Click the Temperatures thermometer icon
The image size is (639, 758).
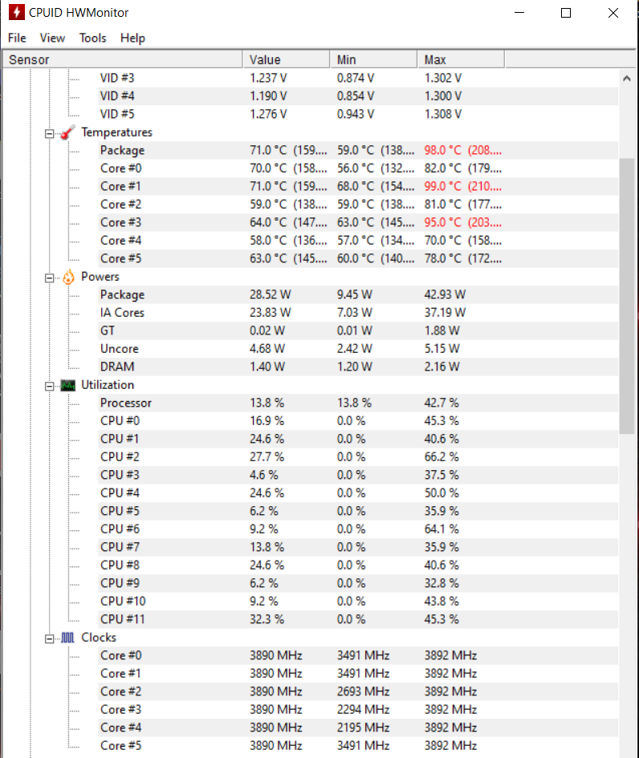pos(68,132)
